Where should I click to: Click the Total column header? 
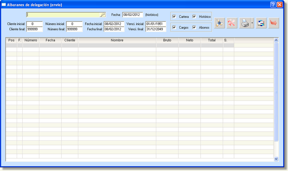(212, 40)
